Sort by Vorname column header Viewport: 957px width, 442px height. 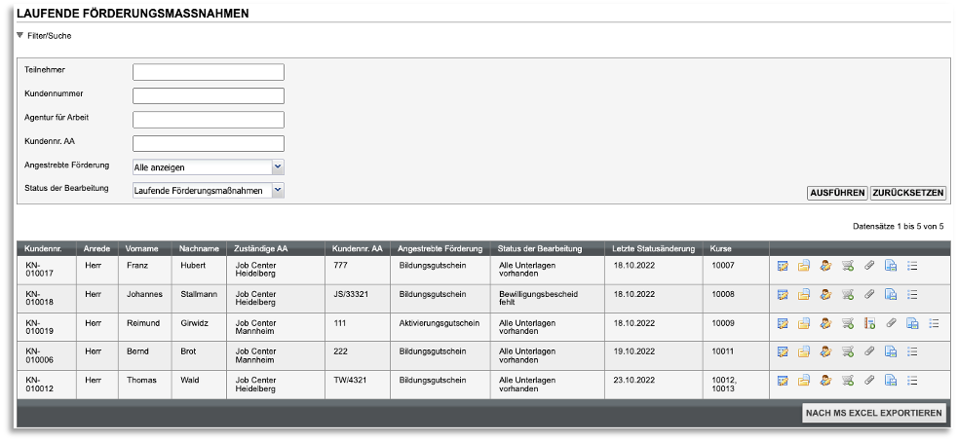142,248
